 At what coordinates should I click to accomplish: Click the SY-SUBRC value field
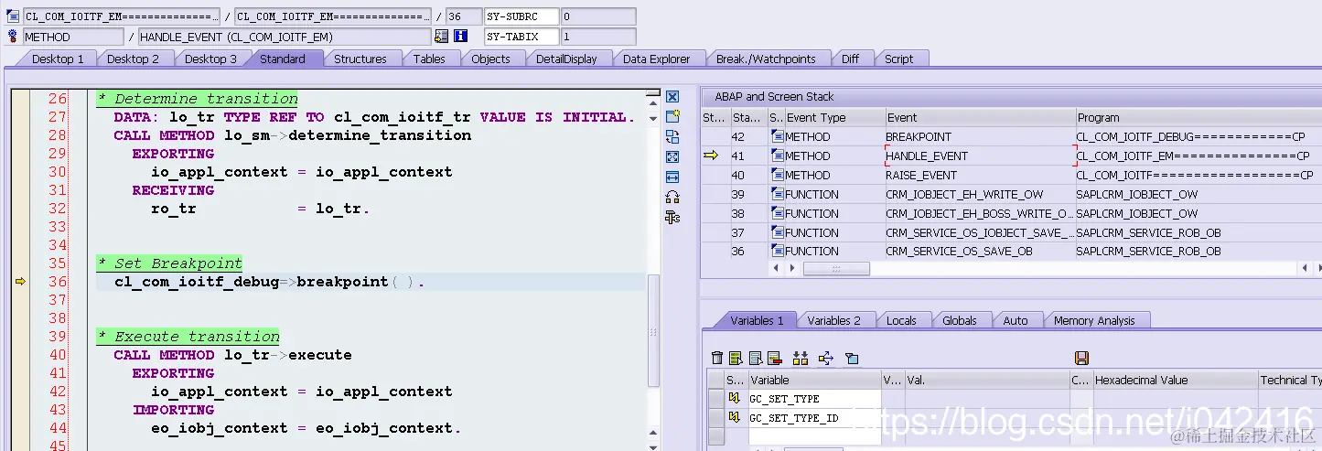tap(598, 16)
